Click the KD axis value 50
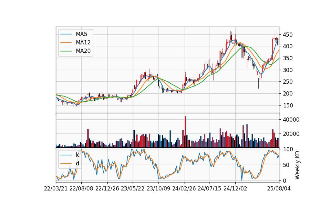 click(x=286, y=165)
